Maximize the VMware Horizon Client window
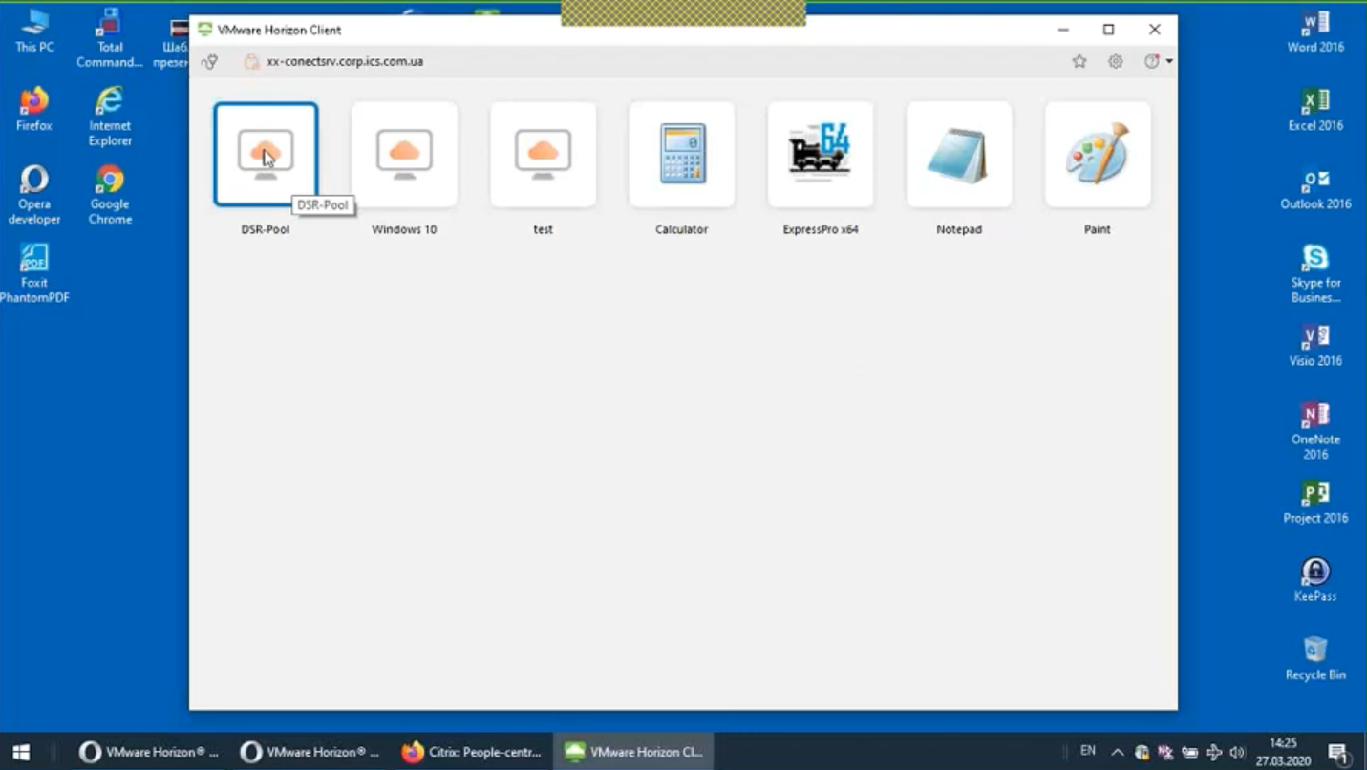 click(x=1109, y=30)
